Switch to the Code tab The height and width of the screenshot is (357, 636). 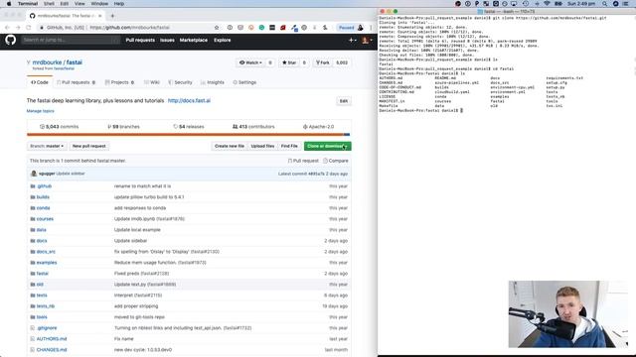click(x=40, y=82)
